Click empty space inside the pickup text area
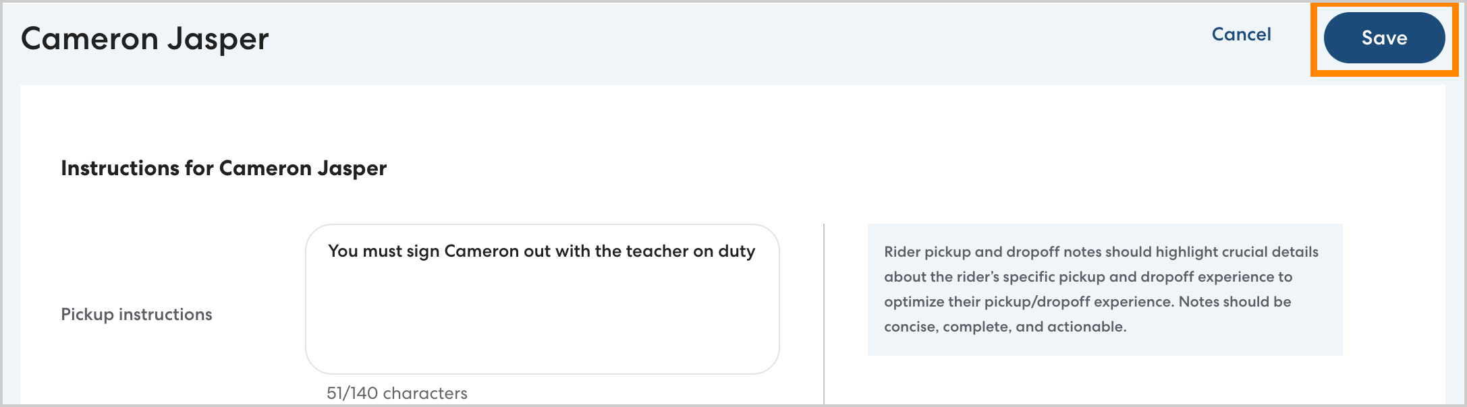 [542, 323]
